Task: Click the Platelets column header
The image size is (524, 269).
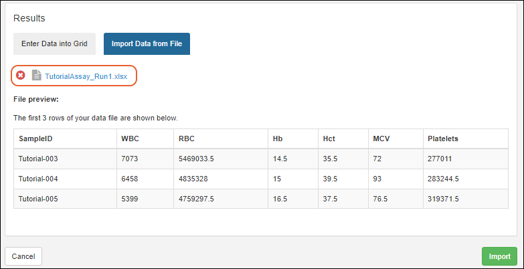Action: click(x=443, y=139)
